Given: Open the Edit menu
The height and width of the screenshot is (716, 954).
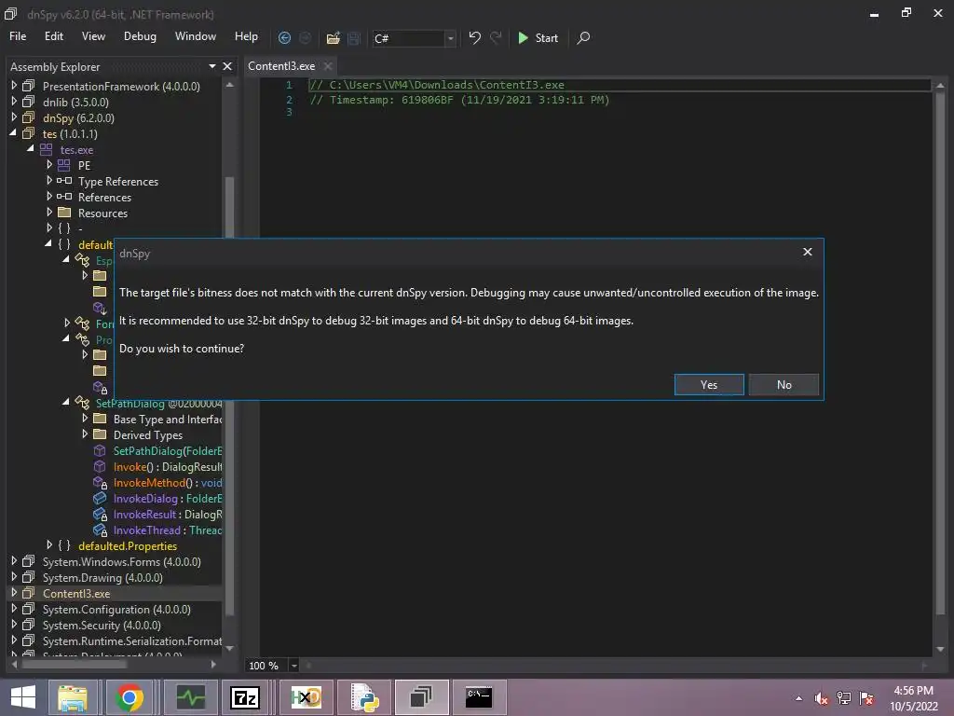Looking at the screenshot, I should click(x=53, y=36).
